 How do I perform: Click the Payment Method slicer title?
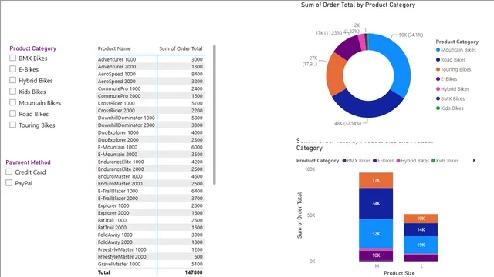coord(28,162)
